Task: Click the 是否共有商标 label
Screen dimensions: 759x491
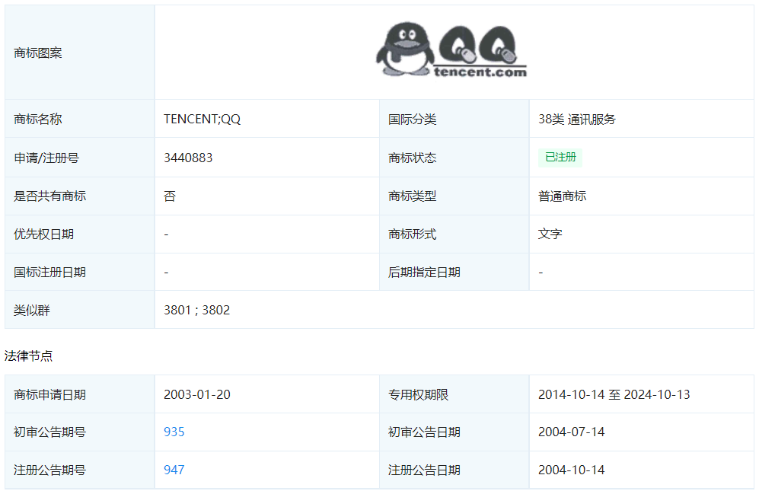Action: (49, 196)
